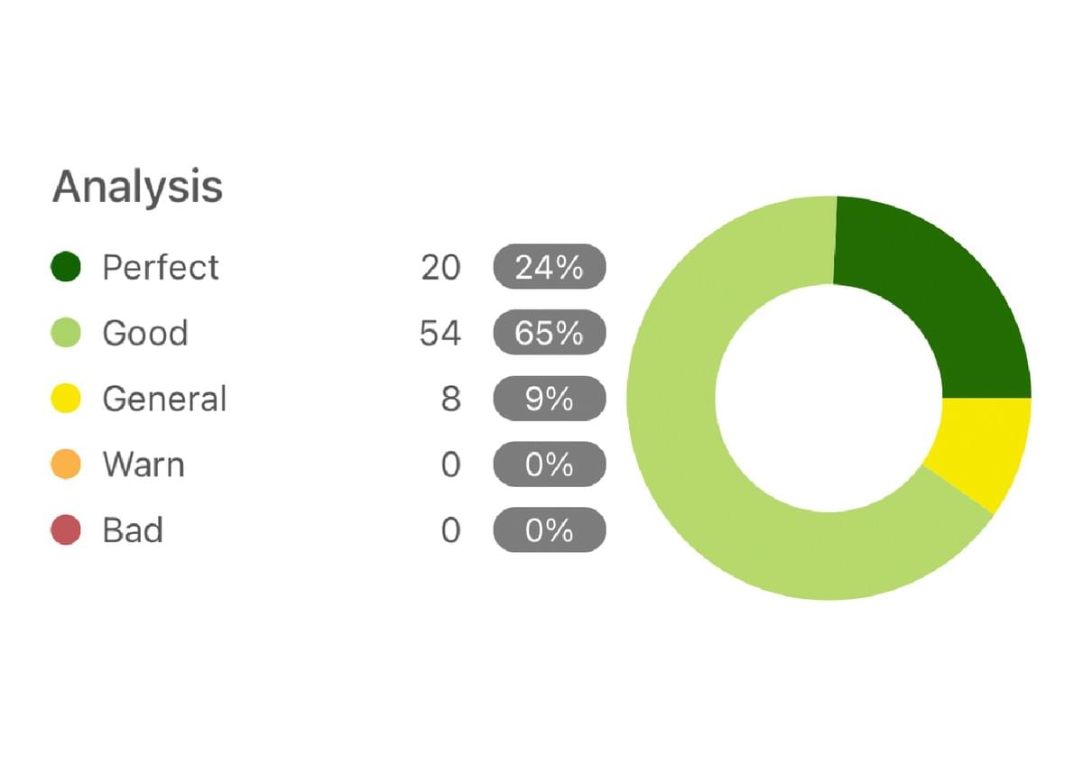Click the dark green Perfect legend dot

click(66, 267)
